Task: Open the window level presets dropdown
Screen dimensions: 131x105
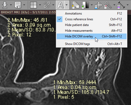Action: (92, 5)
